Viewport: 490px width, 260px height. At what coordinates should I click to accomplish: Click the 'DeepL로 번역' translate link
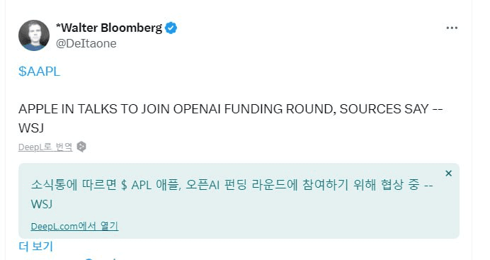[45, 147]
